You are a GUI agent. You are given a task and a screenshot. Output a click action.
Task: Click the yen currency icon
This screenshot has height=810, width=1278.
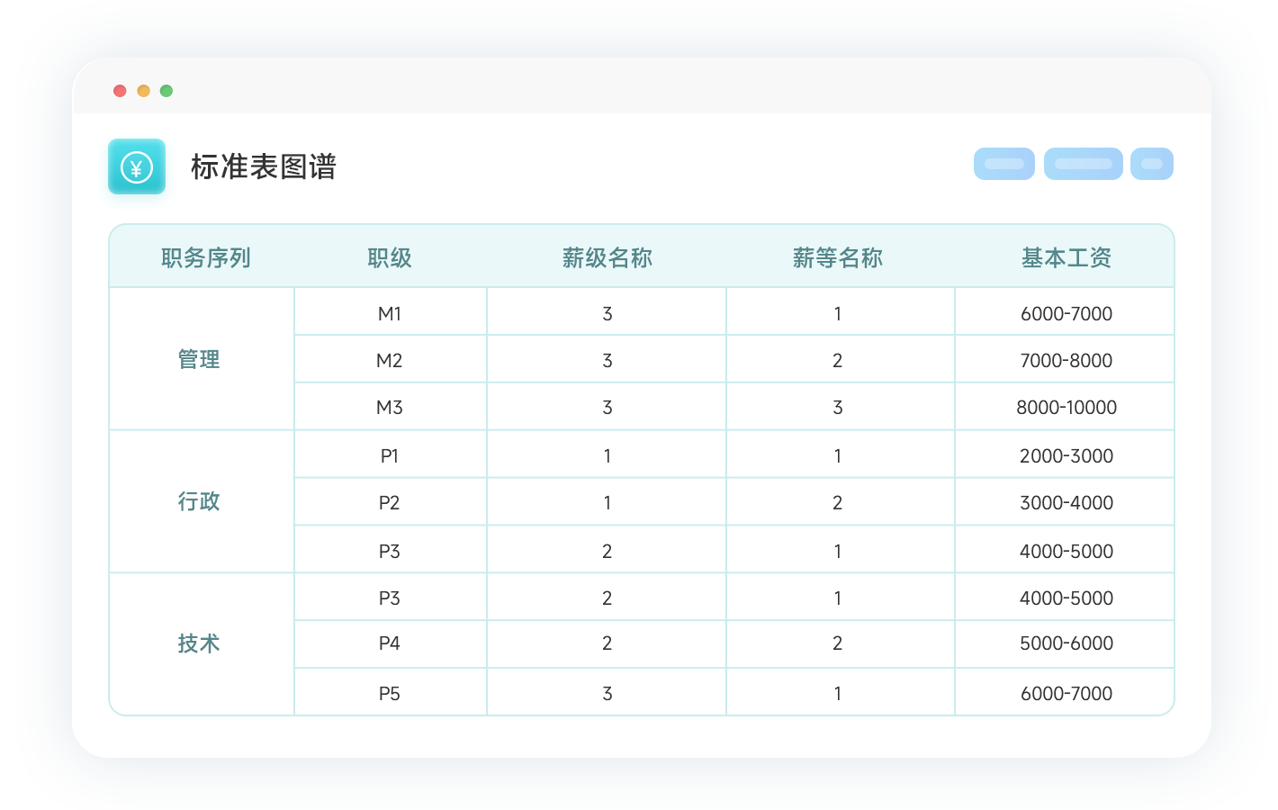[137, 166]
